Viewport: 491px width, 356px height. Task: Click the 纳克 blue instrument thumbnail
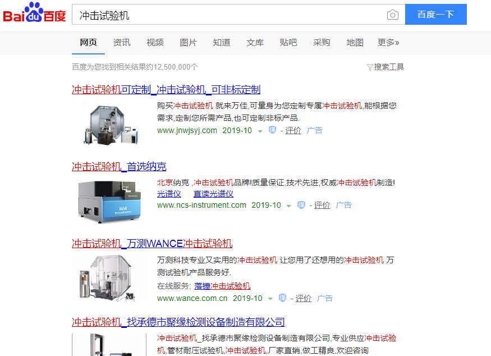click(109, 202)
